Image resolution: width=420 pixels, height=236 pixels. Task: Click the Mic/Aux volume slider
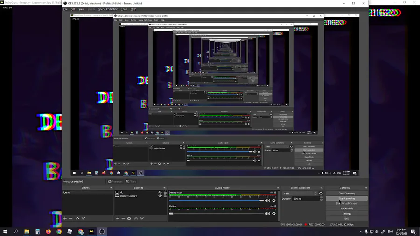point(217,214)
